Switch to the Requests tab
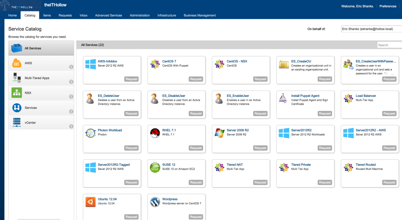The width and height of the screenshot is (402, 220). (x=65, y=15)
